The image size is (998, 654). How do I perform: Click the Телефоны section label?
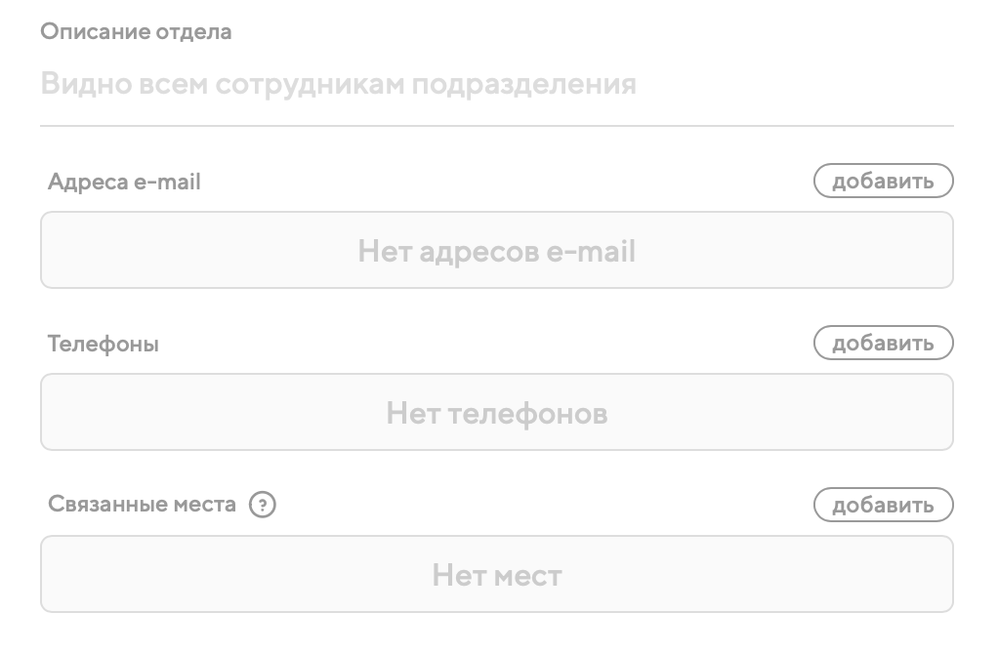click(x=104, y=344)
